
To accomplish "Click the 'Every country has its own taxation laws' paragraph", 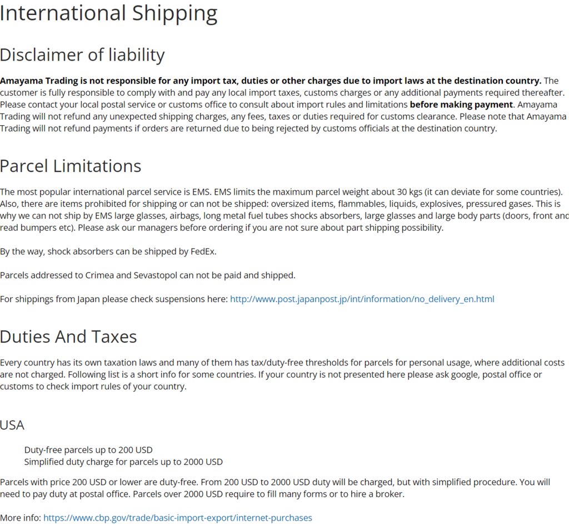I will tap(282, 374).
